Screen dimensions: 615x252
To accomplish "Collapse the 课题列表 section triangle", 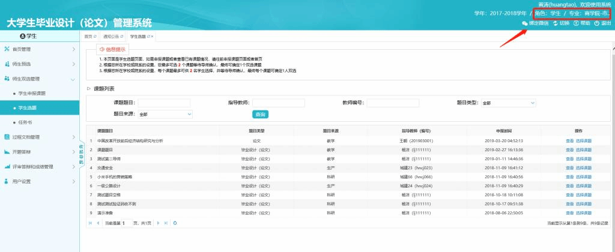I will tap(89, 88).
